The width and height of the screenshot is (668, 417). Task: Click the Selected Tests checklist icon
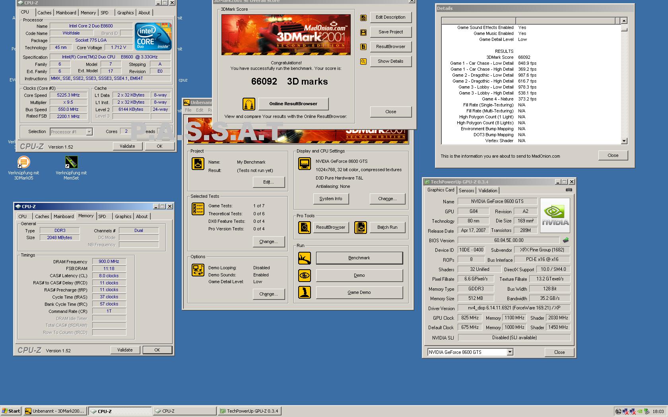pyautogui.click(x=198, y=209)
